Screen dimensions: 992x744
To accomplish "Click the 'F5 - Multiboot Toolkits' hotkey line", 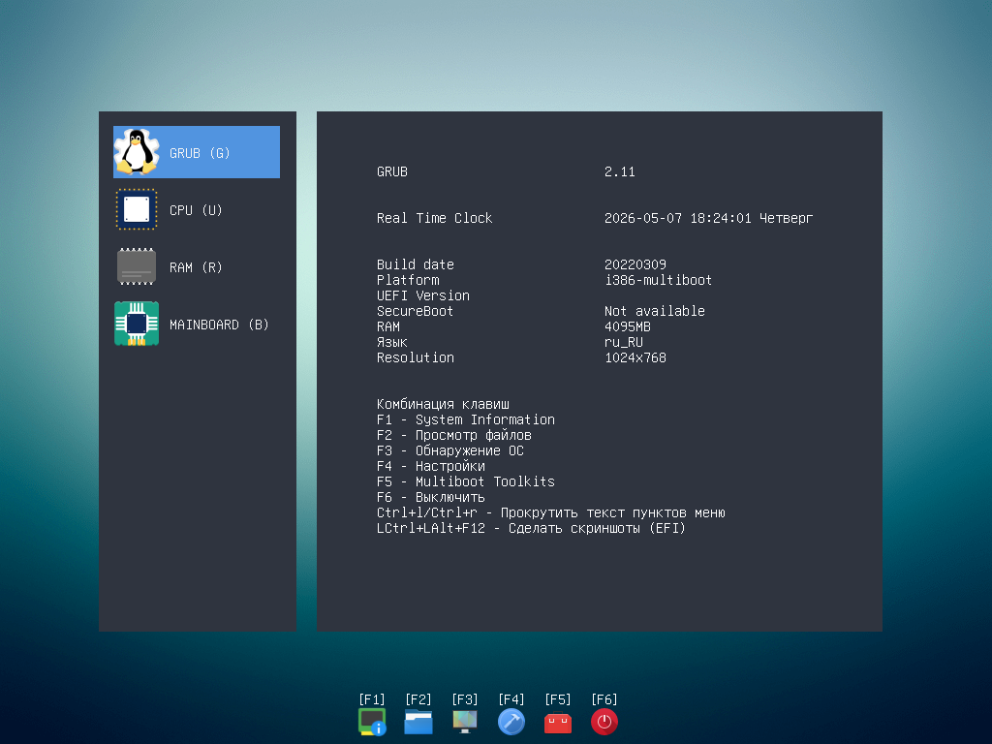I will tap(466, 481).
